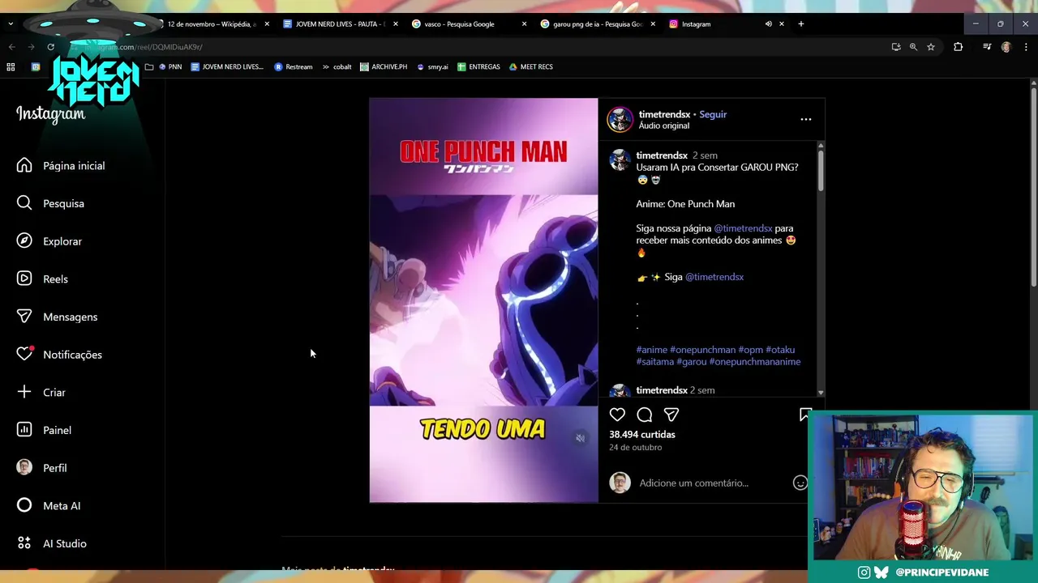Open the cobalt bookmark
The image size is (1038, 583).
click(x=337, y=66)
